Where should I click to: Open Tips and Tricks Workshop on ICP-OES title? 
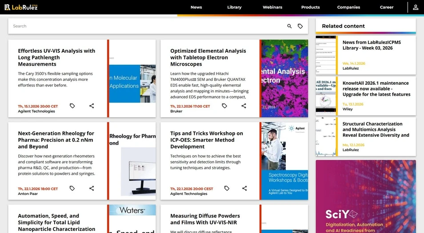(x=206, y=140)
